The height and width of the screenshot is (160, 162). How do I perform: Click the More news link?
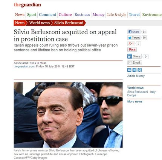[135, 102]
